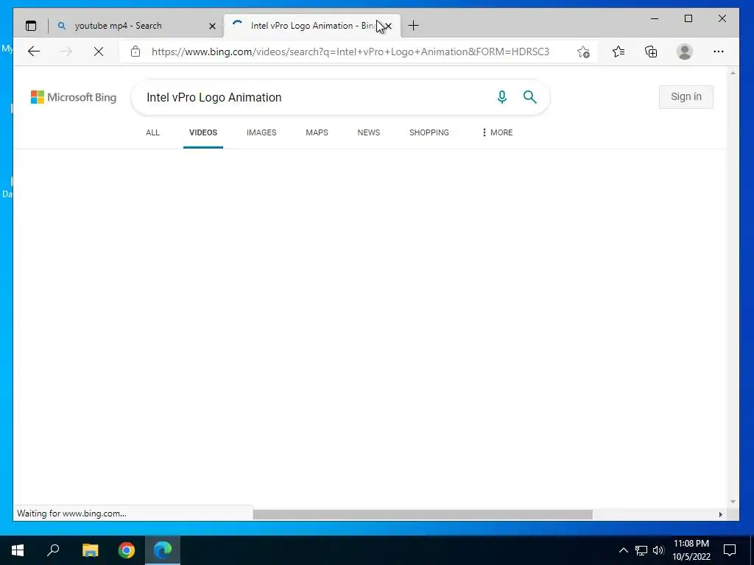This screenshot has width=754, height=565.
Task: Expand the MORE options menu
Action: point(497,132)
